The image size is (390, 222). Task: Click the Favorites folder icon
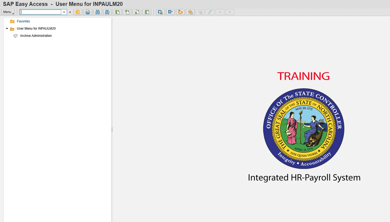(12, 21)
